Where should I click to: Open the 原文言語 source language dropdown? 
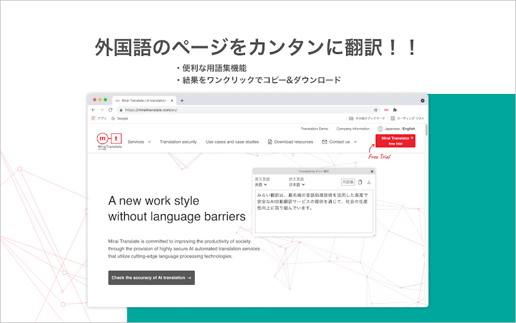tap(261, 185)
